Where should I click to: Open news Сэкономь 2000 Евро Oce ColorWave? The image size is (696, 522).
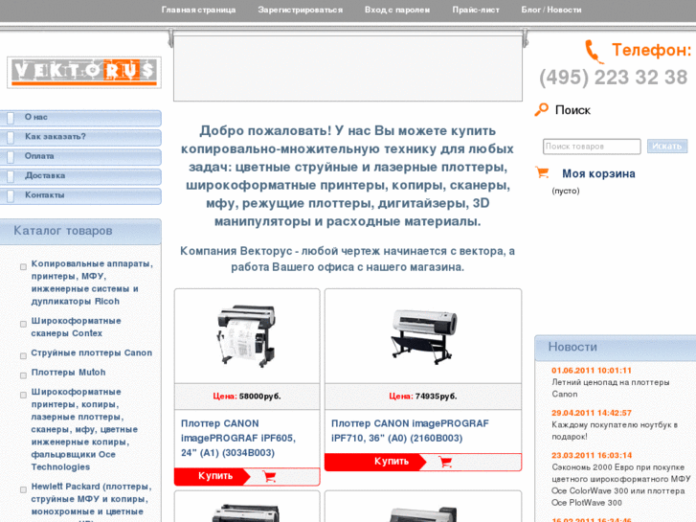(620, 485)
